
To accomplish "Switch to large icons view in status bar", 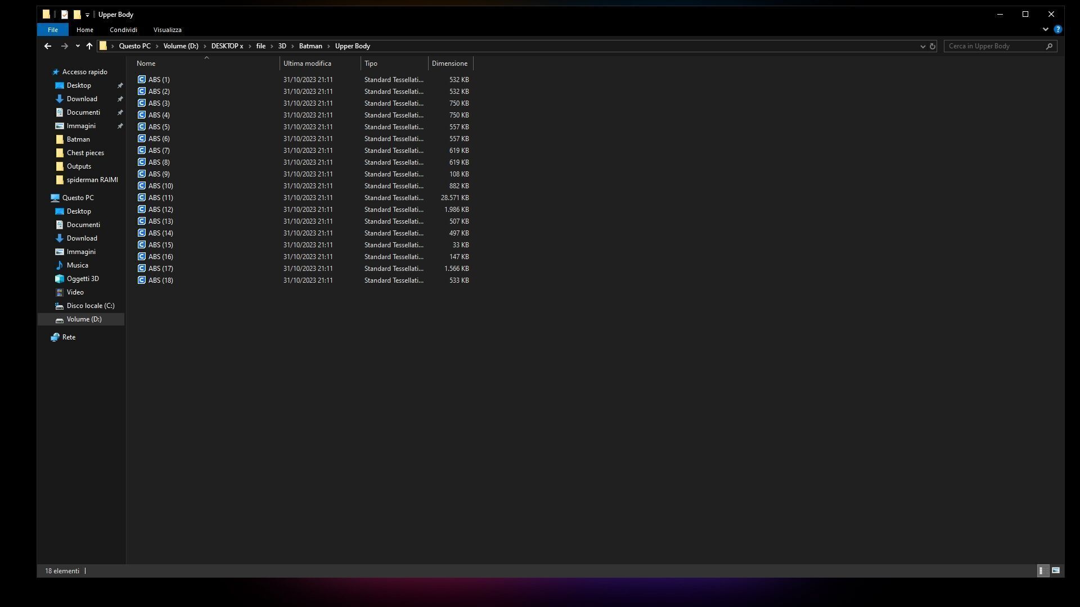I will 1056,570.
